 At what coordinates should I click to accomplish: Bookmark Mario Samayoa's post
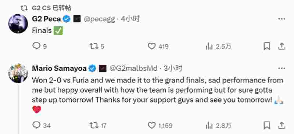[267, 125]
